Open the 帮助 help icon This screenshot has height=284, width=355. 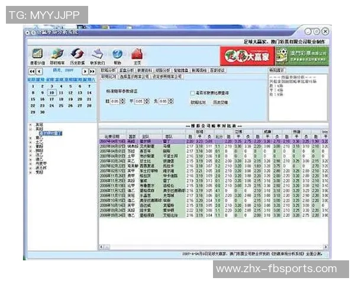click(x=117, y=54)
